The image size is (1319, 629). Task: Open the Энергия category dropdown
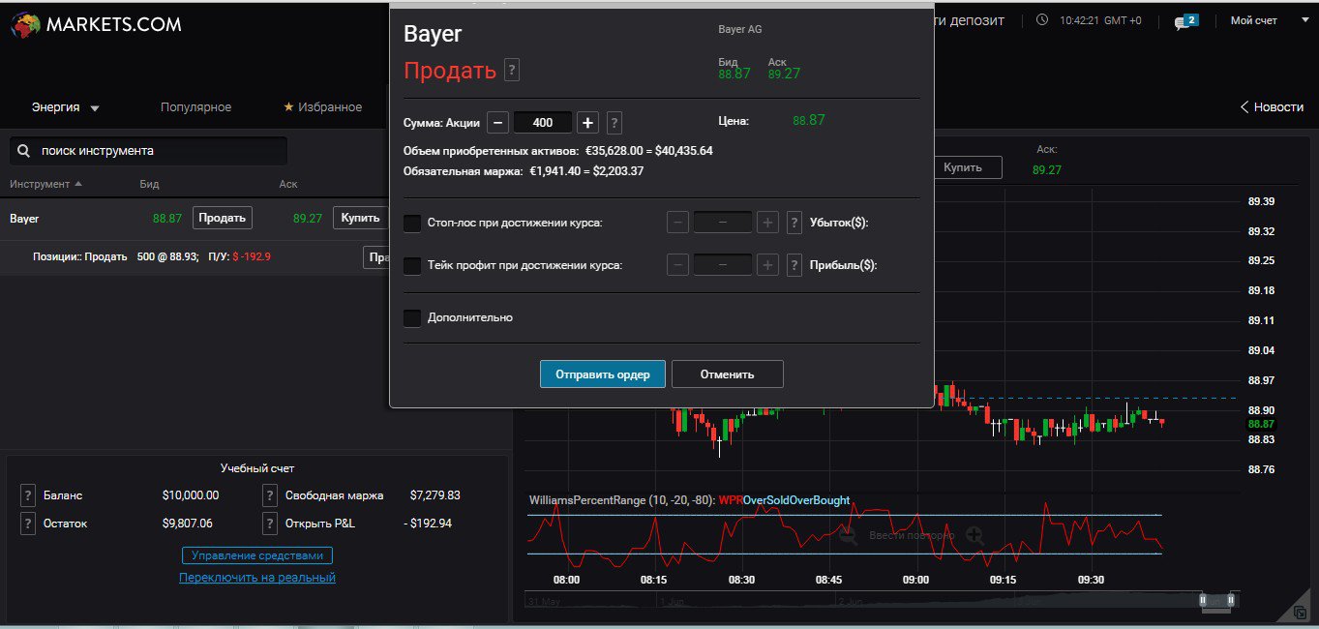click(x=66, y=107)
